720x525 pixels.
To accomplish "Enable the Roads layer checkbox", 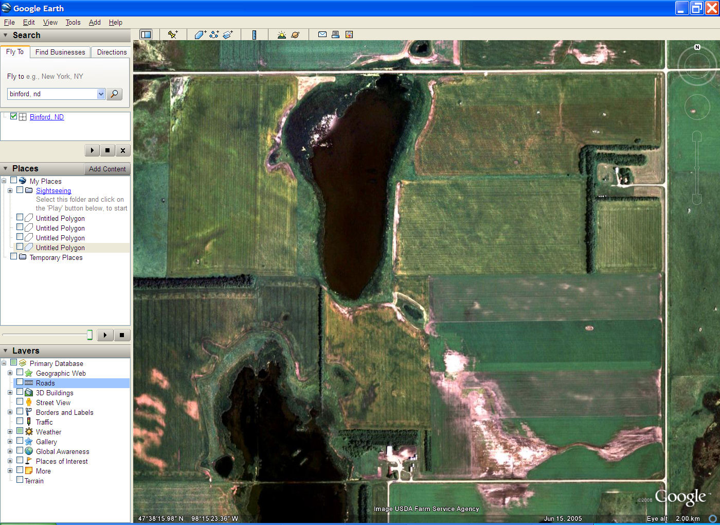I will tap(20, 382).
